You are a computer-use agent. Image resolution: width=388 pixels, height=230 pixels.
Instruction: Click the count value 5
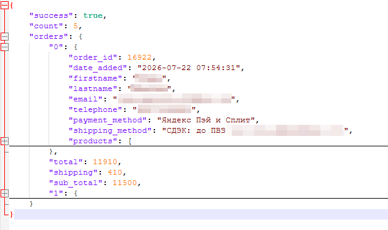click(76, 26)
